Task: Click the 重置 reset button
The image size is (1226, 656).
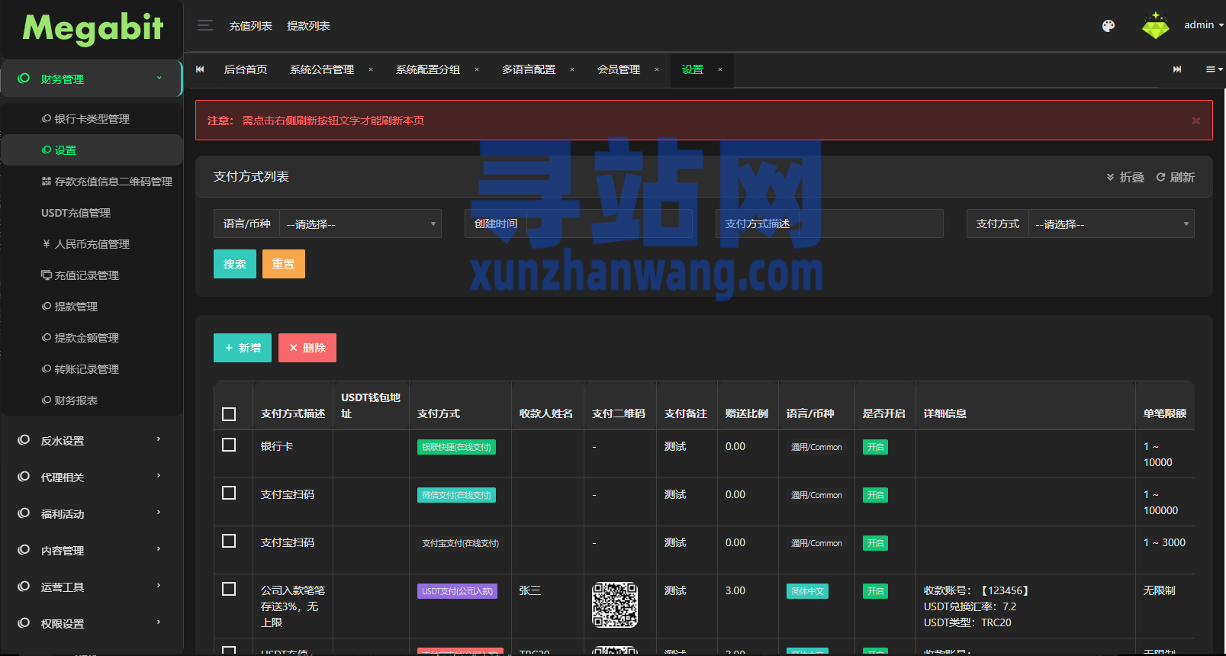Action: coord(284,264)
